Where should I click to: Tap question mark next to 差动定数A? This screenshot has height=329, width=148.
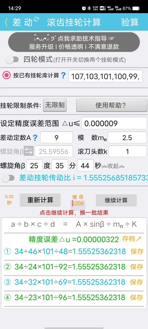click(35, 138)
